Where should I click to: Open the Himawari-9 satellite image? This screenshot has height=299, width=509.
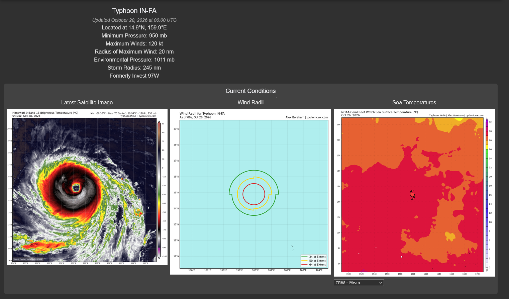tap(87, 187)
